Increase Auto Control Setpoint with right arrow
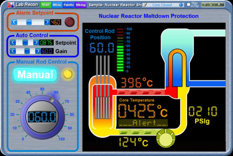The width and height of the screenshot is (233, 156). pyautogui.click(x=36, y=43)
